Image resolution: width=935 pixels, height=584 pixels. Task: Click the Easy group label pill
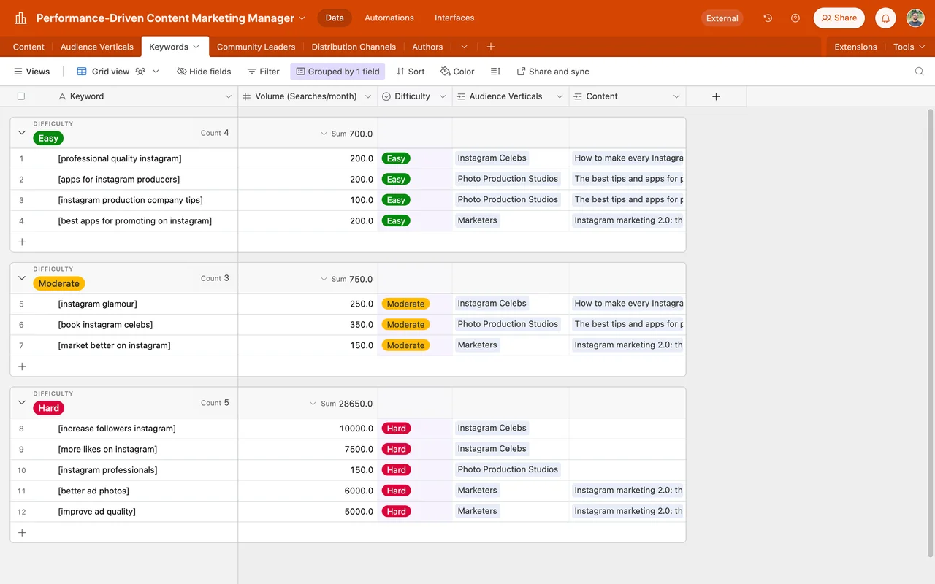48,138
